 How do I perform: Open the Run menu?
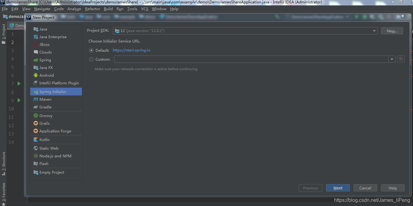point(120,9)
